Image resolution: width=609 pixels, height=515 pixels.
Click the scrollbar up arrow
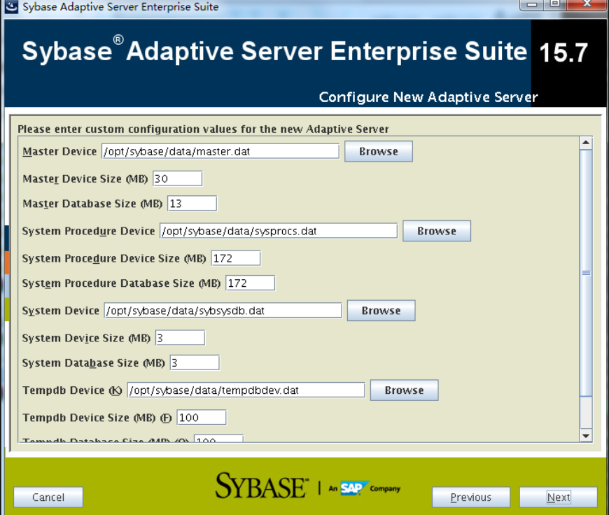(586, 143)
